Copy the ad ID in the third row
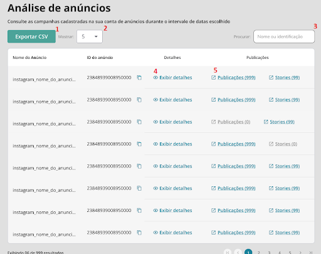The width and height of the screenshot is (321, 254). click(x=139, y=122)
